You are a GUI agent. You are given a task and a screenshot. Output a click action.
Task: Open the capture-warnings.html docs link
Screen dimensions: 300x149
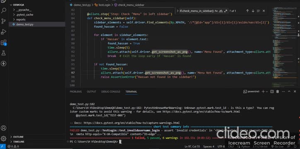point(132,123)
